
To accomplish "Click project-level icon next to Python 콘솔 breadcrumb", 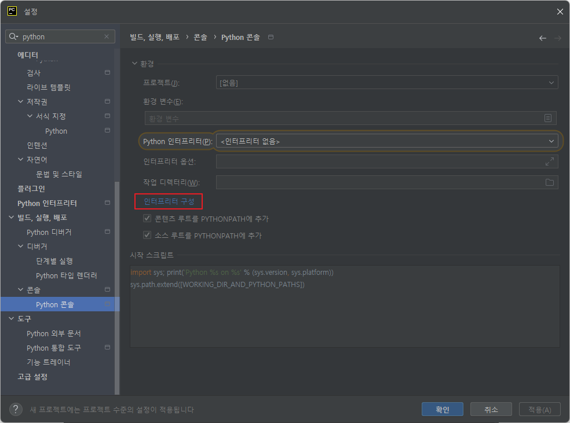I will point(271,37).
